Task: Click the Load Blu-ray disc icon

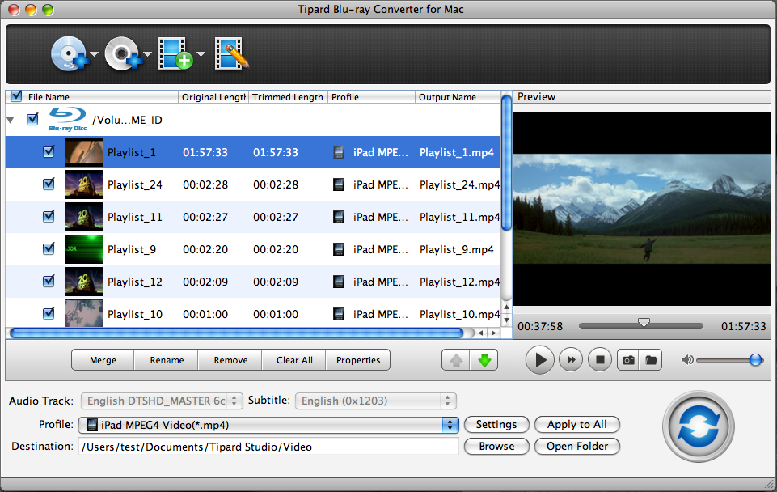Action: click(70, 53)
